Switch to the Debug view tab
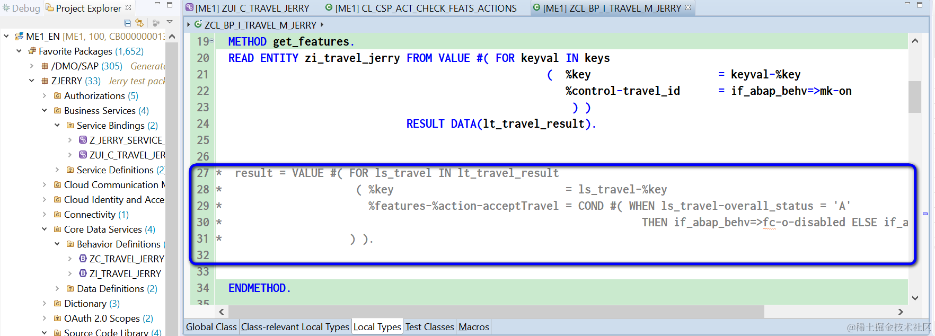This screenshot has width=935, height=336. pyautogui.click(x=21, y=8)
